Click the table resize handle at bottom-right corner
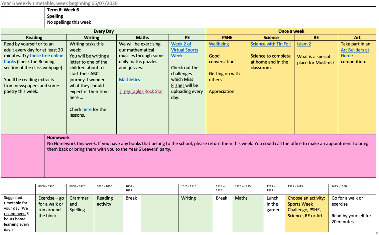The height and width of the screenshot is (235, 379). pyautogui.click(x=377, y=233)
